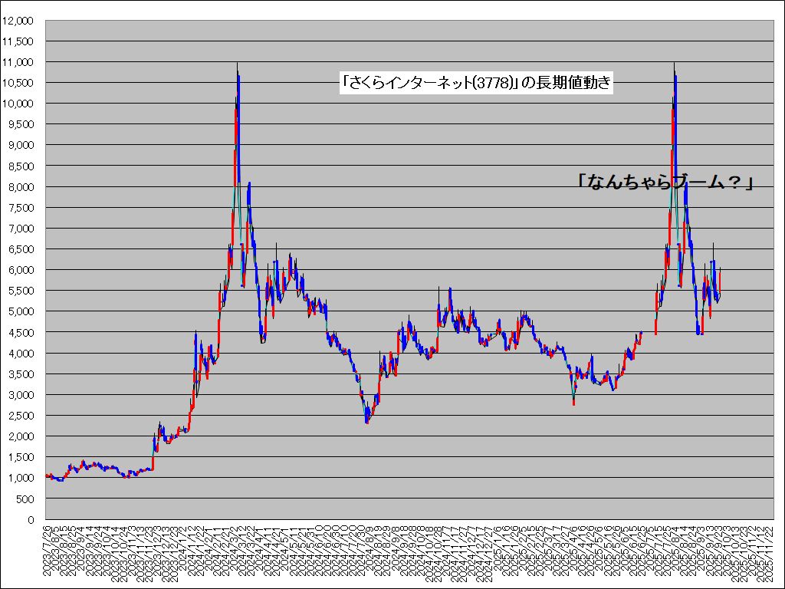This screenshot has width=785, height=589.
Task: Click the 500 y-axis label
Action: [25, 499]
